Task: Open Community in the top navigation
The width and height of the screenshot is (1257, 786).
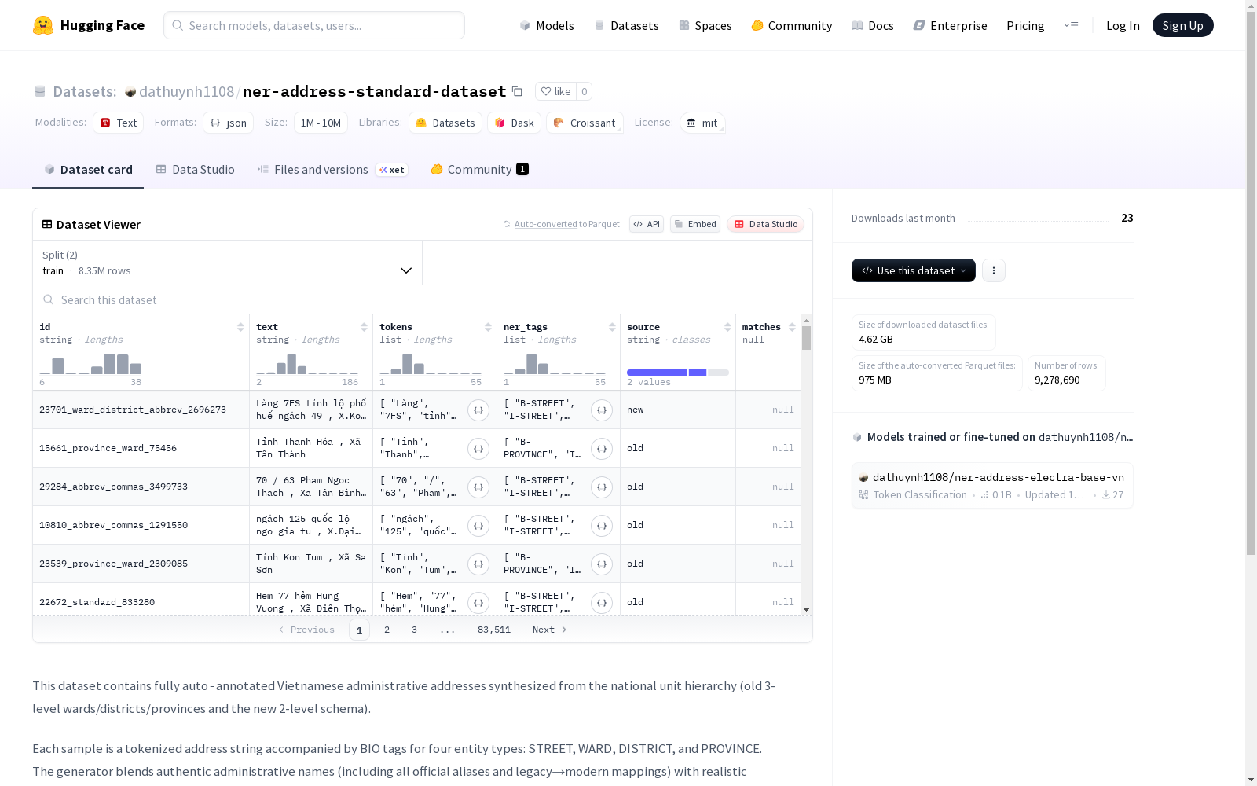Action: 792,25
